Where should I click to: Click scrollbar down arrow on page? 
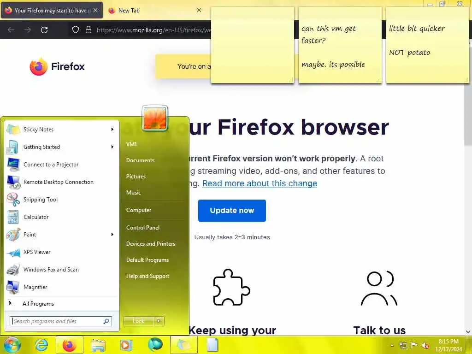pyautogui.click(x=468, y=332)
